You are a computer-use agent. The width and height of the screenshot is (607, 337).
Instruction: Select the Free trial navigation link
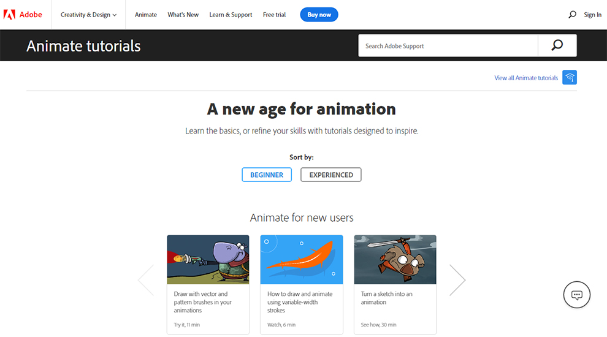[274, 15]
